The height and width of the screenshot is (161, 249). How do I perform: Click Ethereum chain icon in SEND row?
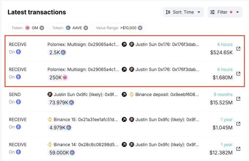click(18, 102)
